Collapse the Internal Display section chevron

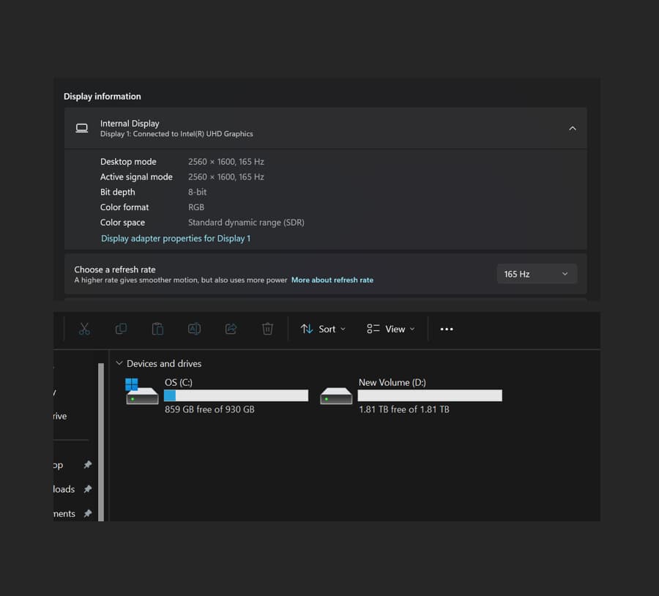[573, 128]
